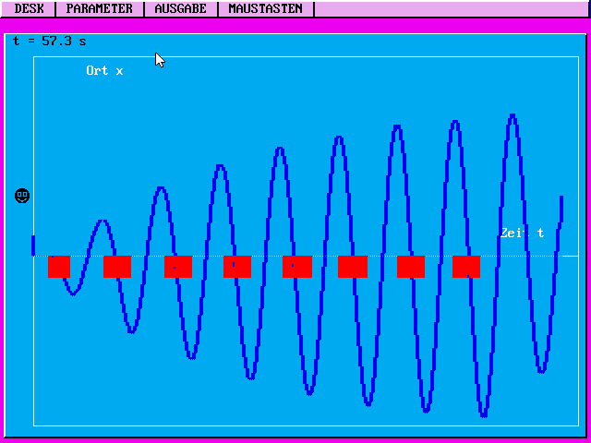Click the black smiley face icon
This screenshot has height=443, width=591.
23,196
